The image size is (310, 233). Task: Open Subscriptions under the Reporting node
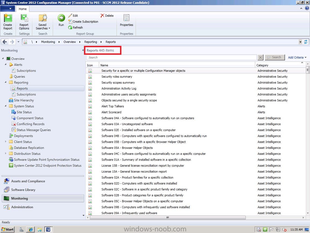(x=26, y=94)
